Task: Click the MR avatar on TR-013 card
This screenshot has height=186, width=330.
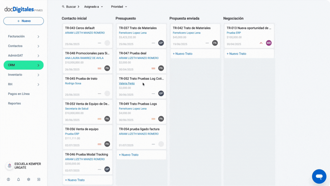Action: (x=269, y=43)
